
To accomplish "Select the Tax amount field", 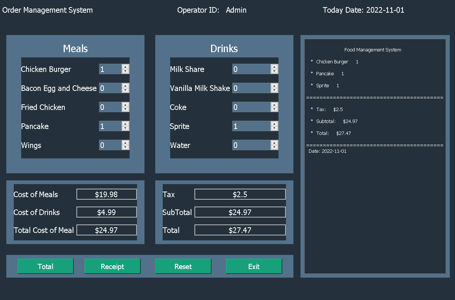I will point(240,194).
